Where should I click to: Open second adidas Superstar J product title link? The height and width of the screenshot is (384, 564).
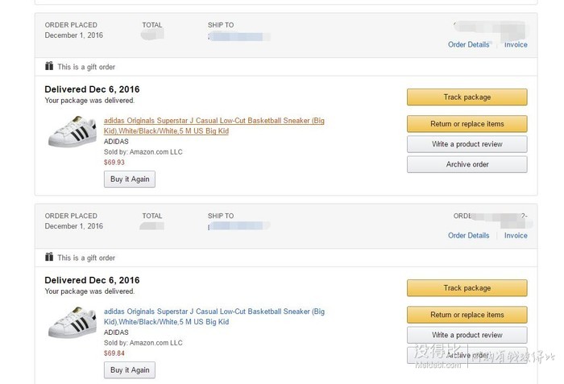coord(214,316)
